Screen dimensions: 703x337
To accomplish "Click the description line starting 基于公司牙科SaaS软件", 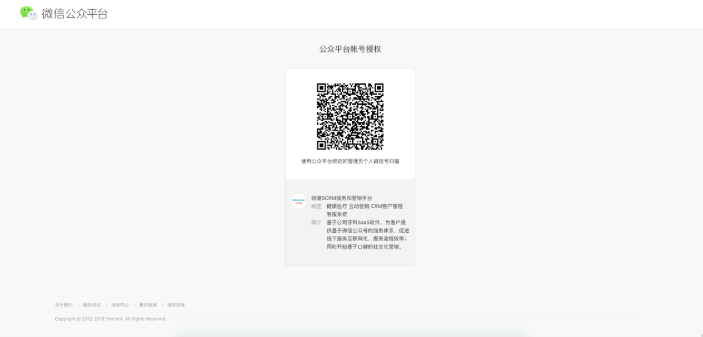I will click(366, 222).
